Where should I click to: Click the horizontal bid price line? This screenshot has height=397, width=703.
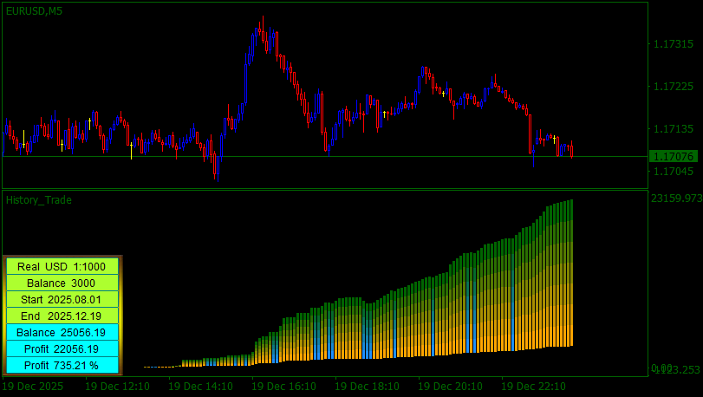tap(325, 156)
